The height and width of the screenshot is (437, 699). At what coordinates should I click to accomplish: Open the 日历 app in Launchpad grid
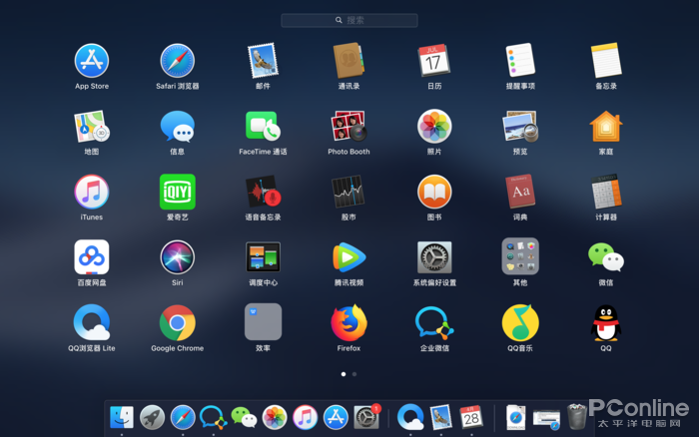[434, 61]
